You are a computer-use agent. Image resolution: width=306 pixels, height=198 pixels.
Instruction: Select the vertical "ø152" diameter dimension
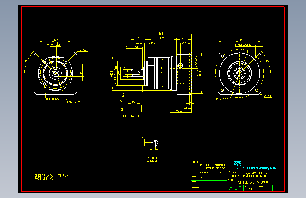tap(112, 74)
